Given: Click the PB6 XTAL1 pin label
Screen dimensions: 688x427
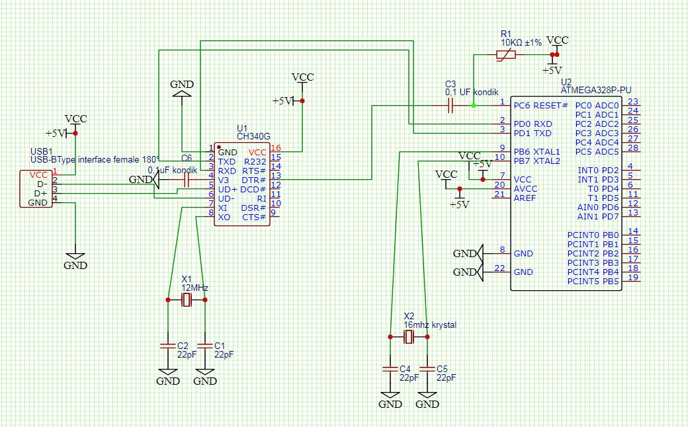Looking at the screenshot, I should (537, 151).
